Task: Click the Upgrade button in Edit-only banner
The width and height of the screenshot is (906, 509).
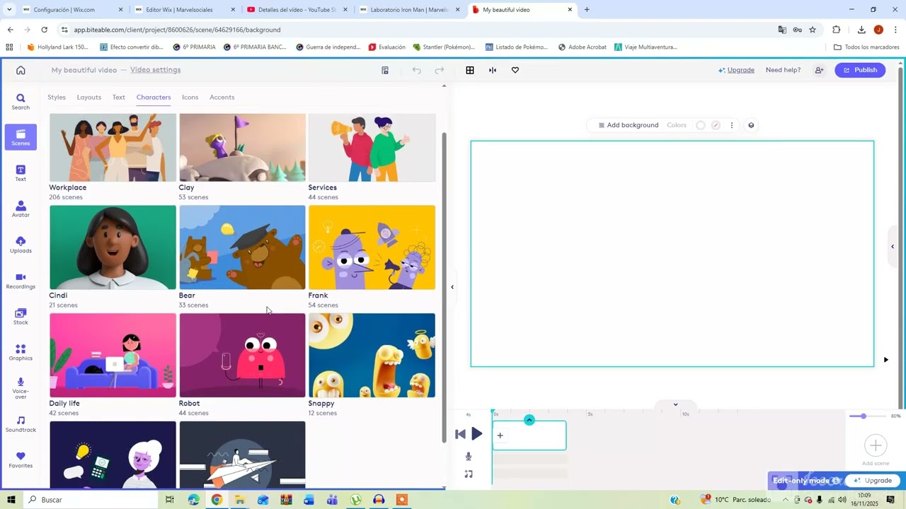Action: (x=873, y=481)
